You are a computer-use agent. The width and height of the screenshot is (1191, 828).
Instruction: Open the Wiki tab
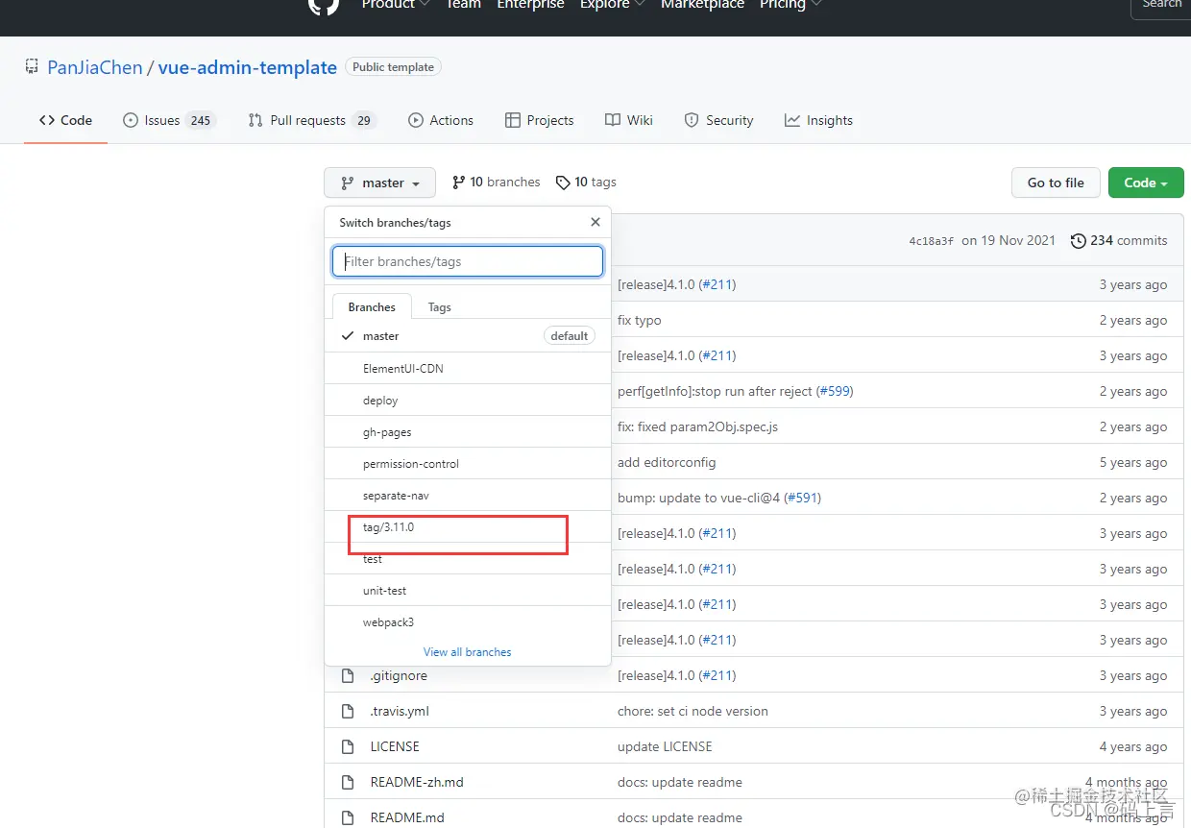(x=629, y=120)
